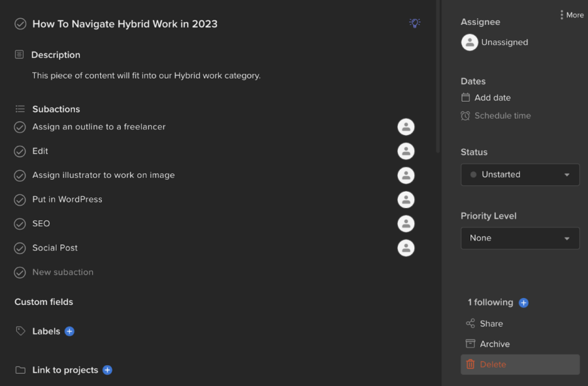Mark the main task as complete
The height and width of the screenshot is (386, 588).
pos(19,23)
